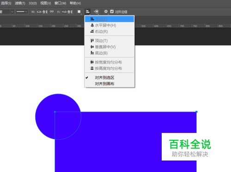Expand the stroke width unit dropdown arrow
The image size is (231, 172).
(x=12, y=11)
